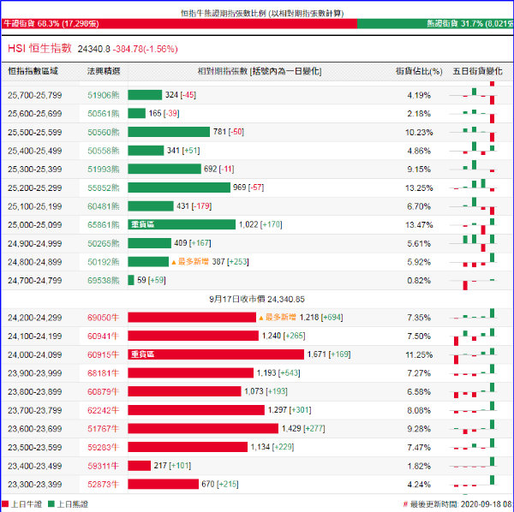Open bear certificate 51906熊
The height and width of the screenshot is (512, 514).
tap(104, 95)
